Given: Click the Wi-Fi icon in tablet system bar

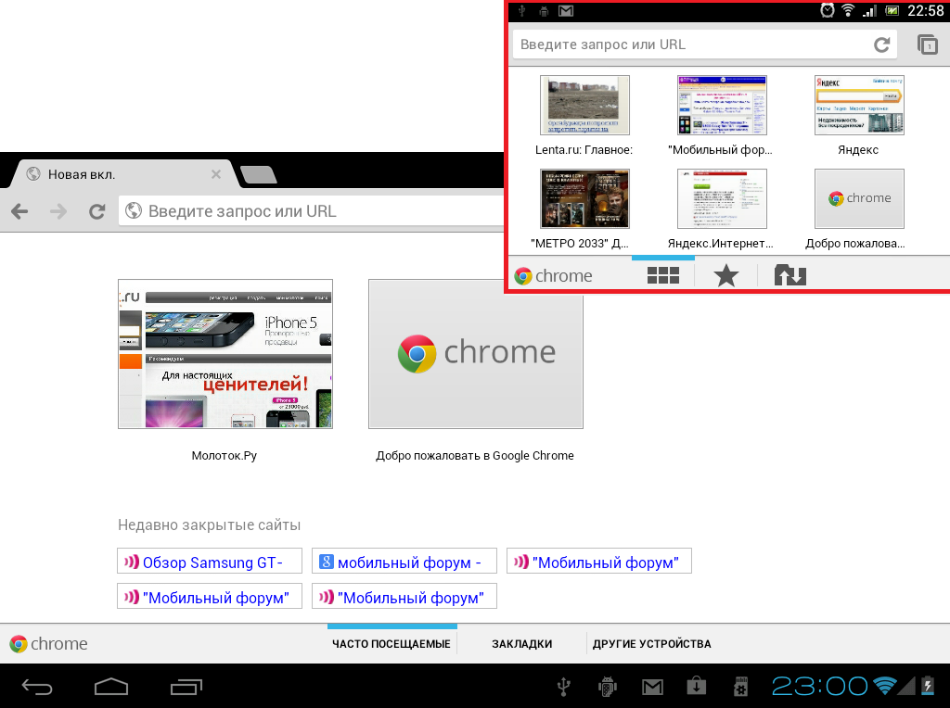Looking at the screenshot, I should 884,686.
